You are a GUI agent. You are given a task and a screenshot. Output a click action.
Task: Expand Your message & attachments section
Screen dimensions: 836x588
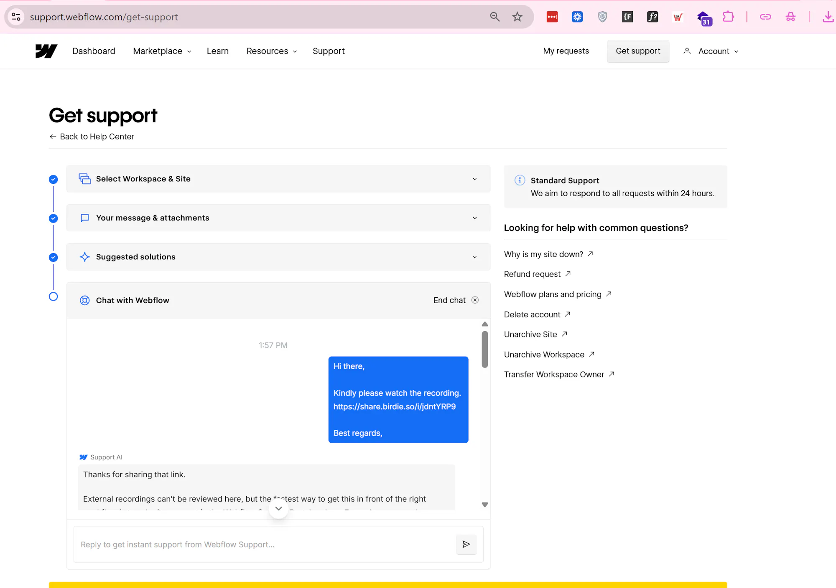point(278,218)
